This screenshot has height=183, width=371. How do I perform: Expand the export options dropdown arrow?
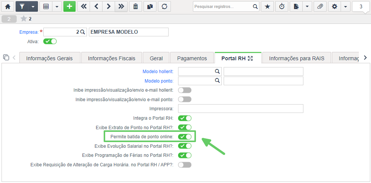tap(307, 6)
